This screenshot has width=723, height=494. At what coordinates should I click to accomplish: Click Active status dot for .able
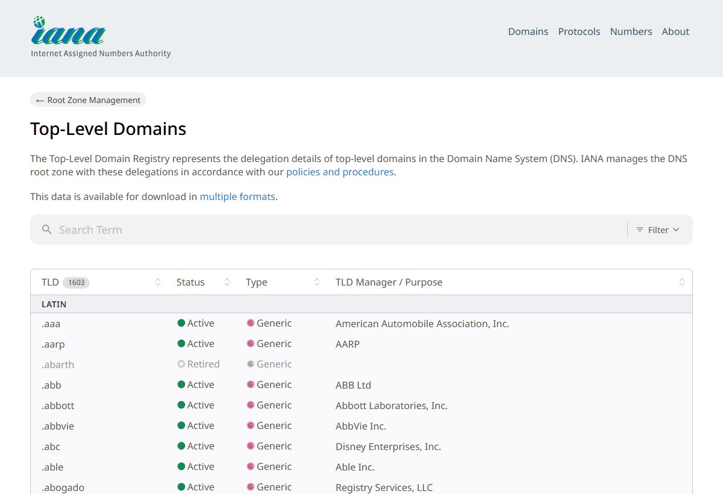pos(181,467)
